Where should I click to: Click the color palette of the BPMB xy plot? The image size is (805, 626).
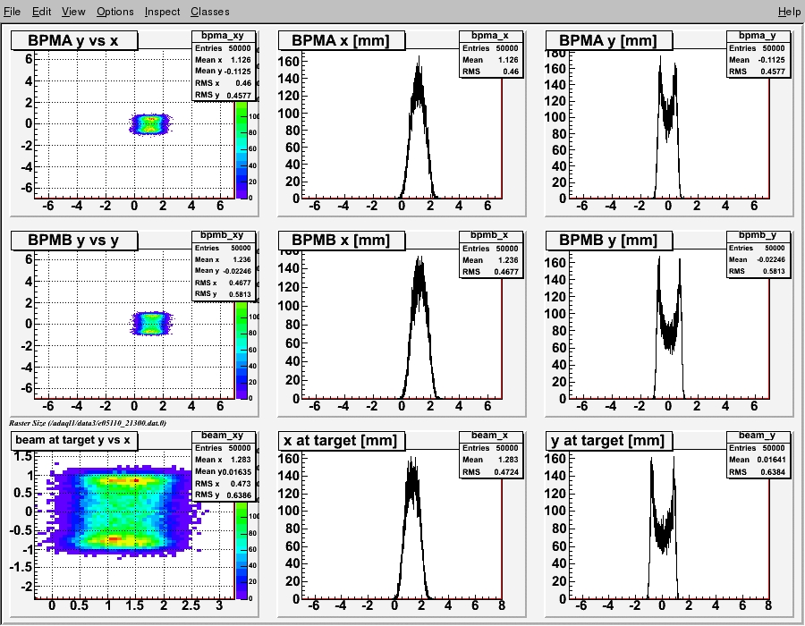click(x=241, y=350)
